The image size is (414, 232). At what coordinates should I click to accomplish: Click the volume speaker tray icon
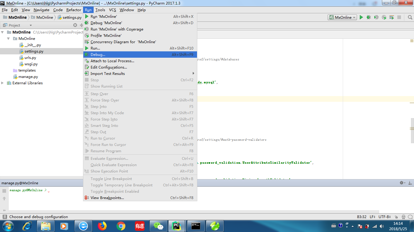382,226
